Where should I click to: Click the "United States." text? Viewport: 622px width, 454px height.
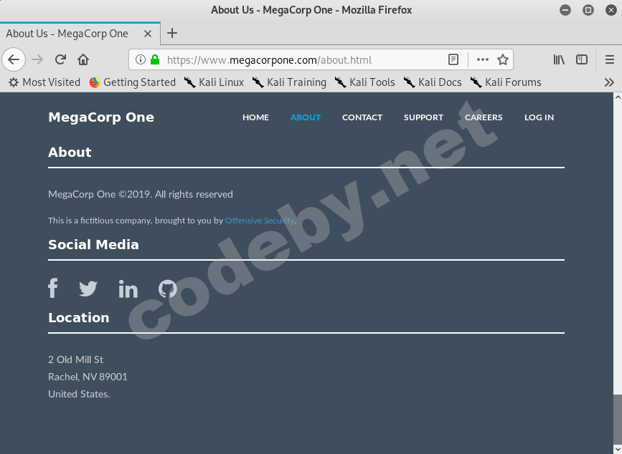79,394
